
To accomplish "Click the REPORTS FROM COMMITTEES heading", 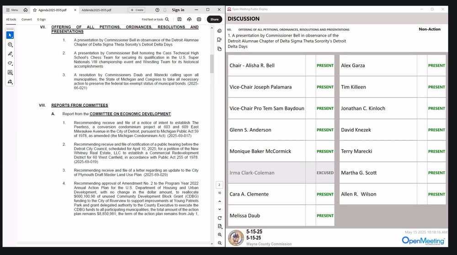I will click(x=80, y=105).
